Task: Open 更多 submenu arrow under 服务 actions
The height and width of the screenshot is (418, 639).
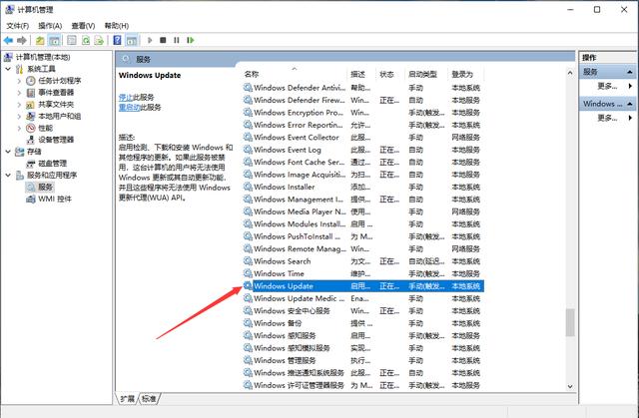Action: coord(630,86)
